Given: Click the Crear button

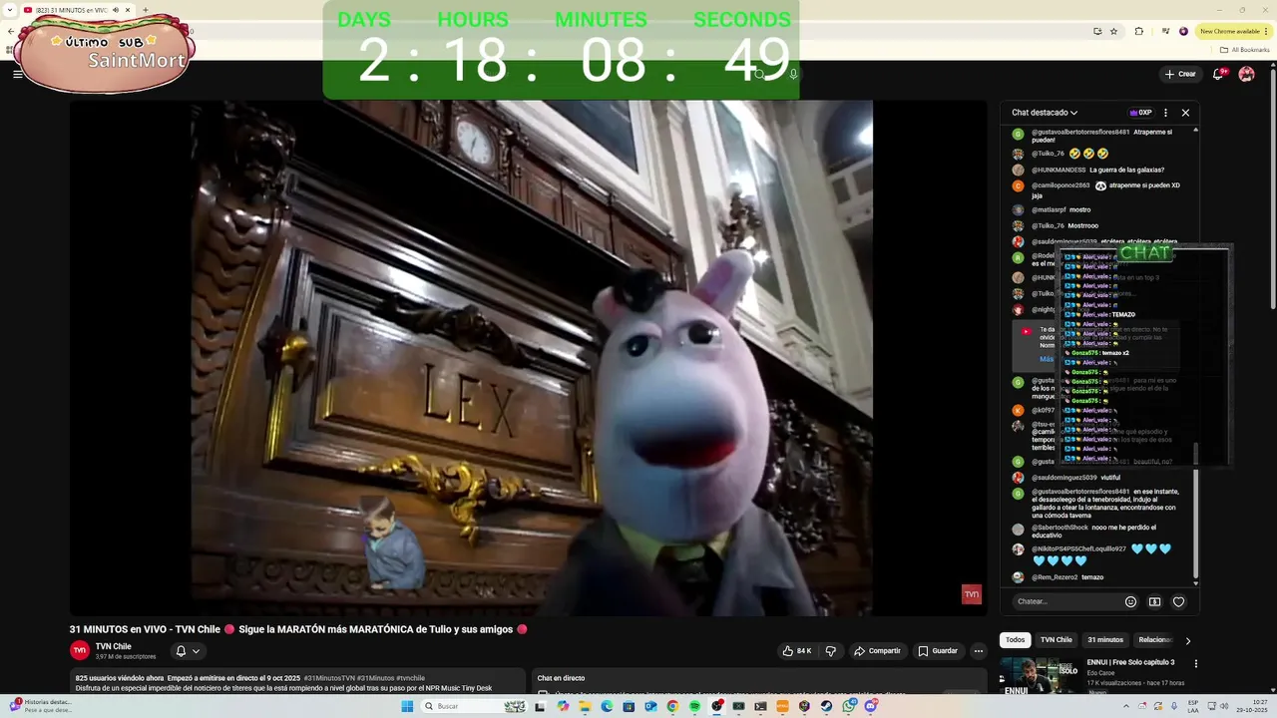Looking at the screenshot, I should 1180,74.
